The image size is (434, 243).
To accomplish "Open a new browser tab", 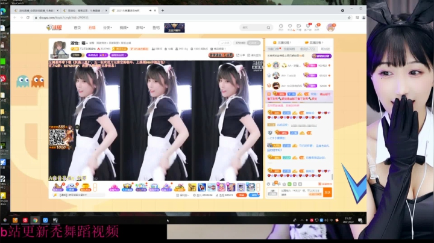I will (x=163, y=10).
